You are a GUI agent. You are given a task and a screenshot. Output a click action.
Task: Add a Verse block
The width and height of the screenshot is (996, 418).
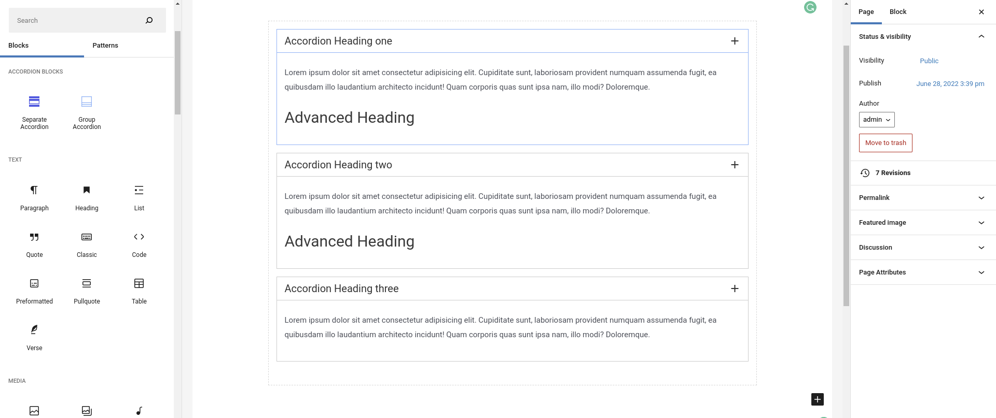pos(34,337)
